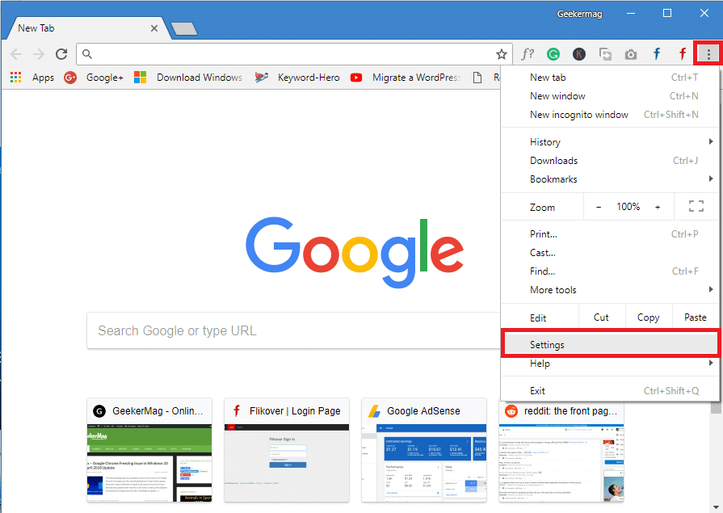Image resolution: width=723 pixels, height=513 pixels.
Task: Open a New incognito window
Action: (x=610, y=115)
